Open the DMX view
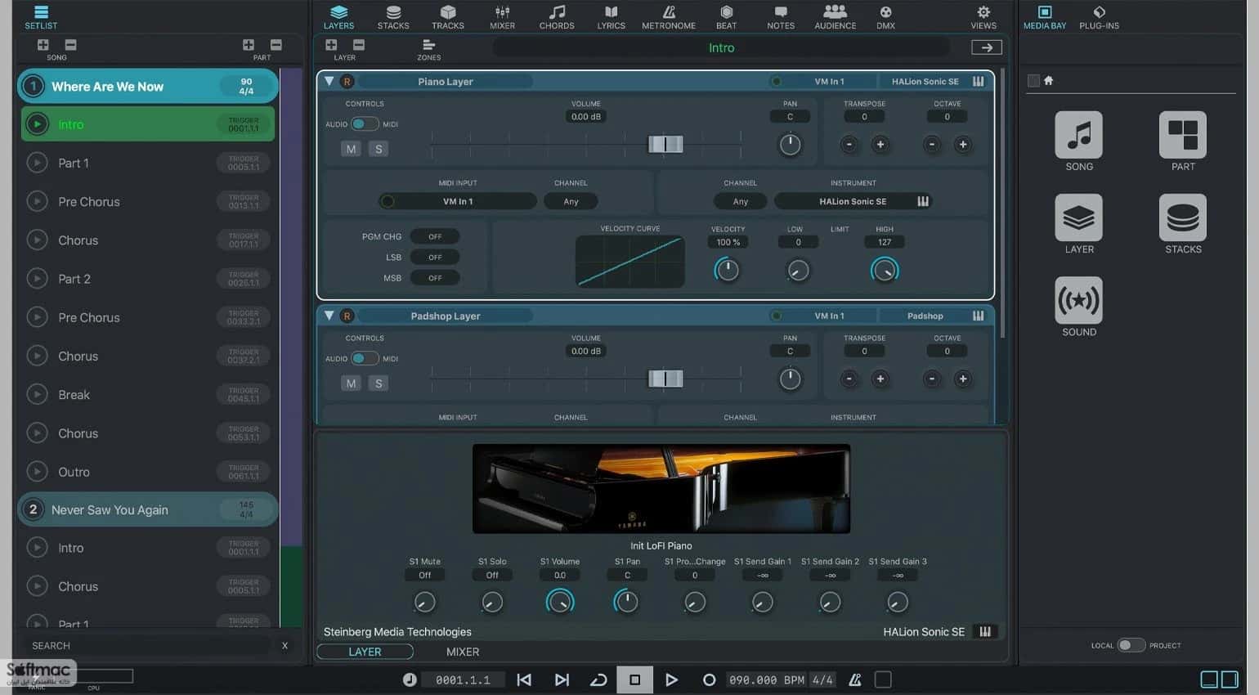Viewport: 1259px width, 695px height. (885, 17)
